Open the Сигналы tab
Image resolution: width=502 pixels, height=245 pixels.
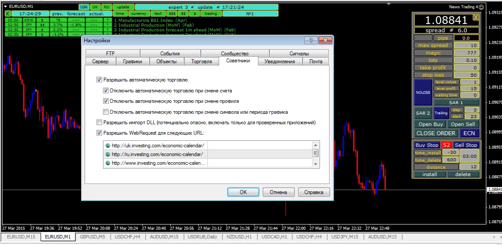(x=299, y=54)
